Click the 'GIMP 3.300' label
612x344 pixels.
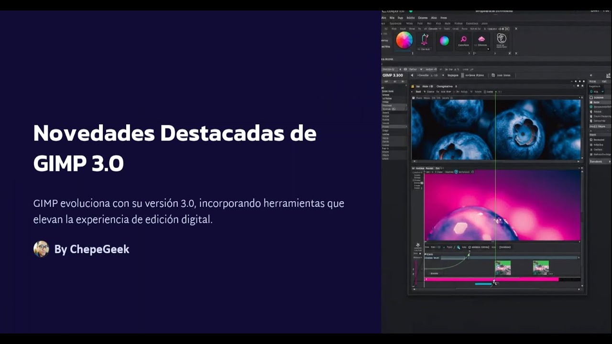click(x=393, y=75)
